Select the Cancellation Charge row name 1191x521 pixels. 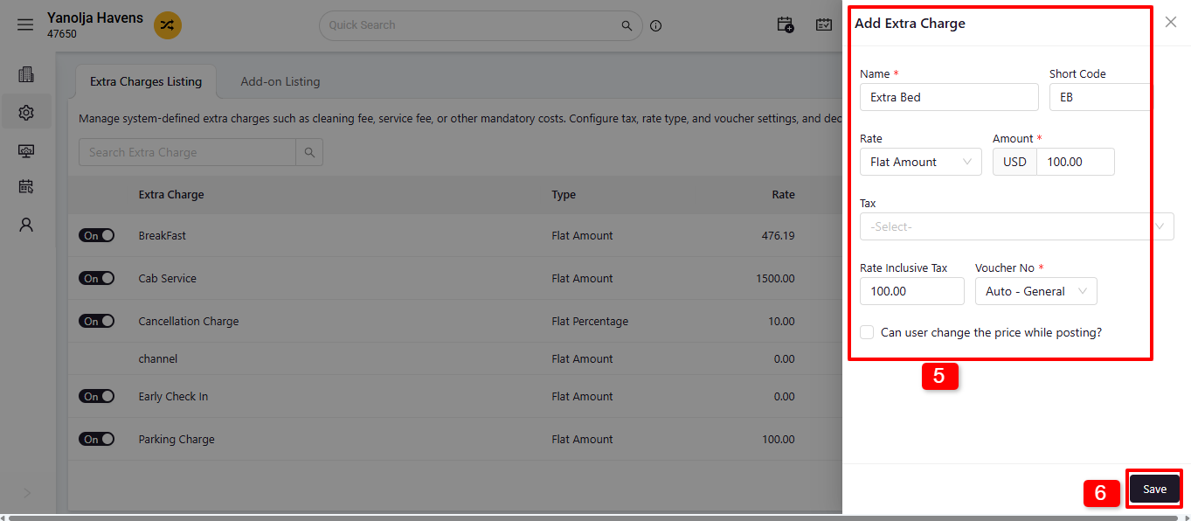tap(189, 321)
